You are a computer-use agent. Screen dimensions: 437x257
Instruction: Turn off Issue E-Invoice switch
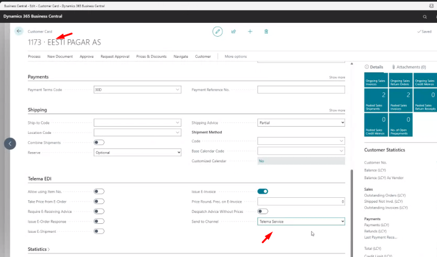(x=263, y=191)
